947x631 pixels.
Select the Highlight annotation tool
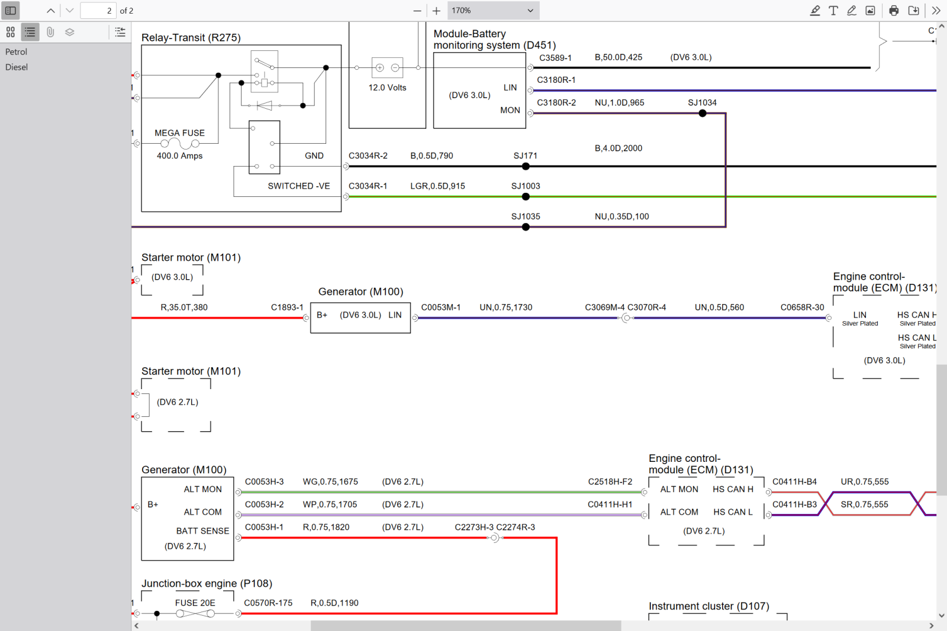coord(815,11)
